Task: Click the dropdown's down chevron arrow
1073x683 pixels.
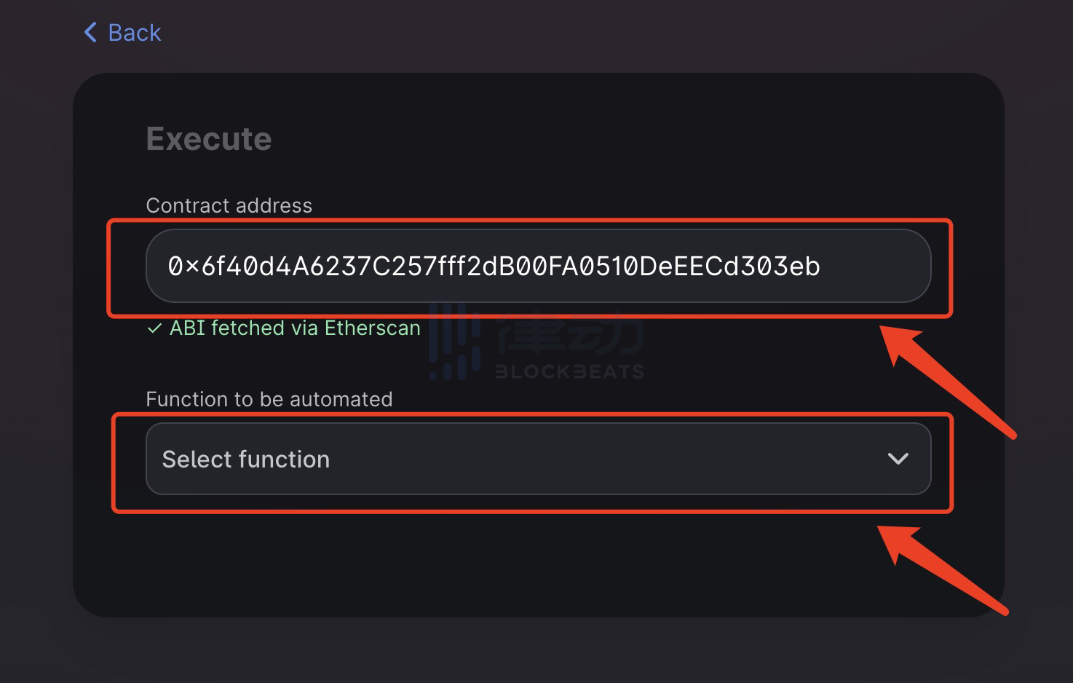Action: (x=898, y=459)
